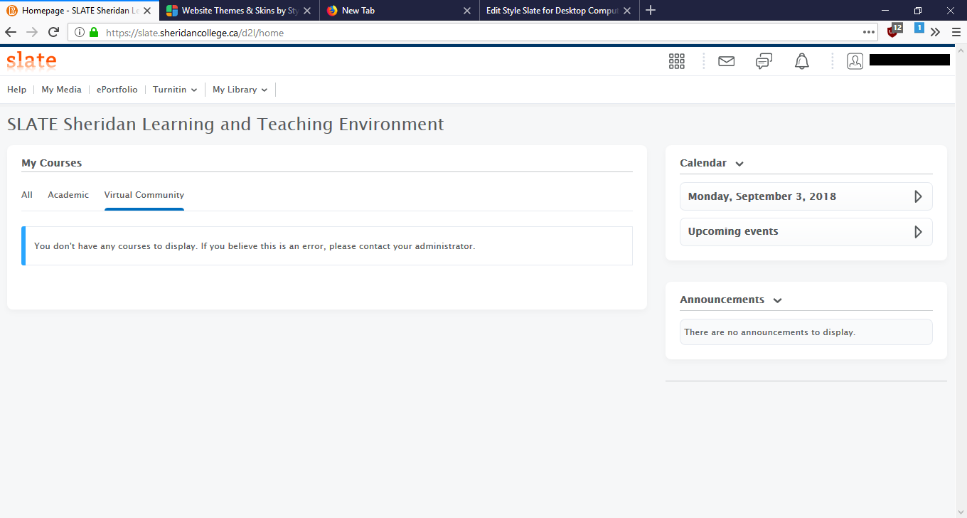Click the Calendar widget title
This screenshot has width=967, height=518.
703,163
